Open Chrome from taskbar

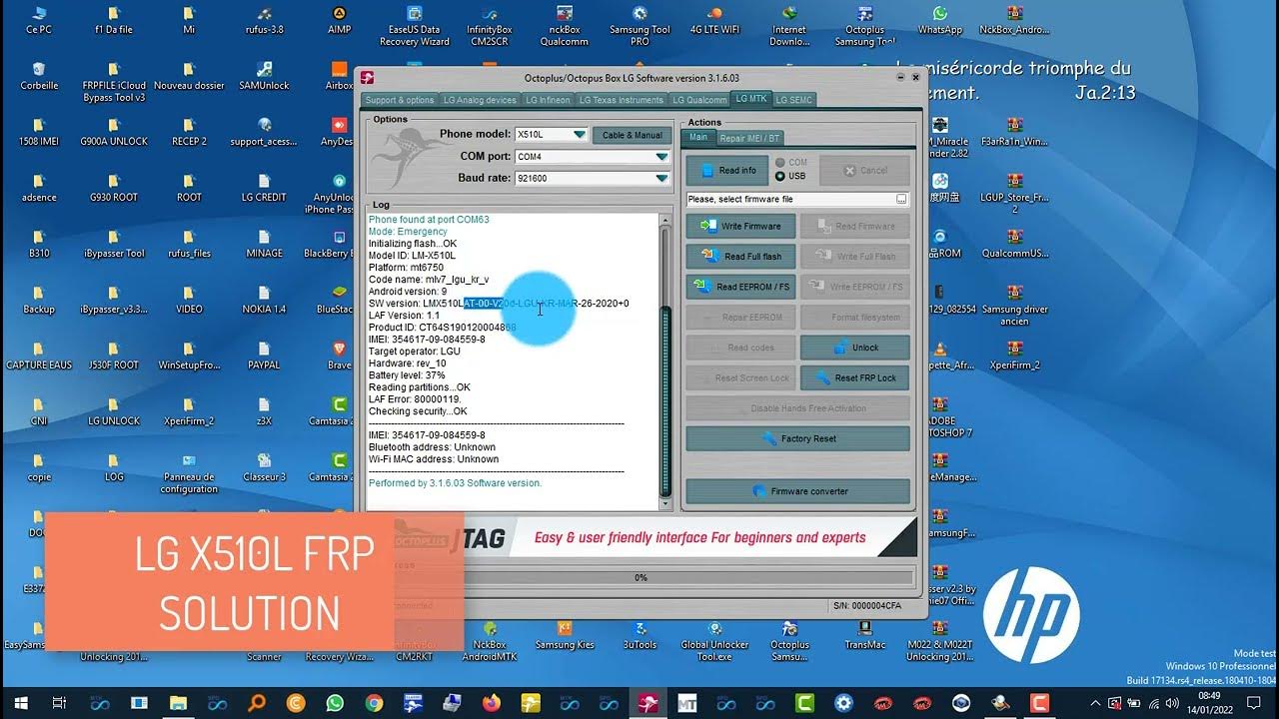coord(374,702)
